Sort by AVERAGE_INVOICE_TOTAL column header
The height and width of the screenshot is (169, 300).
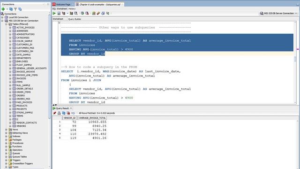(x=92, y=118)
